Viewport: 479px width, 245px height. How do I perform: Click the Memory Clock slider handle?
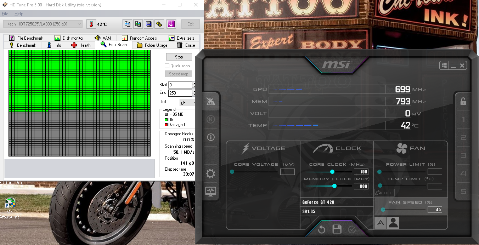point(334,186)
